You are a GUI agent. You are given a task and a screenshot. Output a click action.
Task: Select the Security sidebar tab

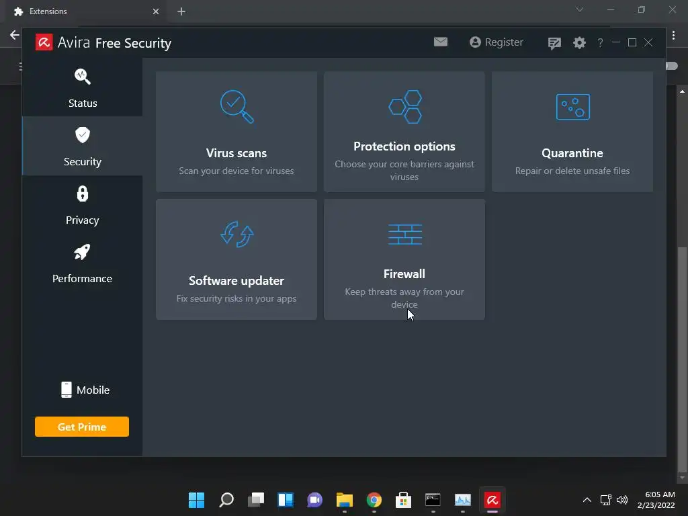(83, 146)
